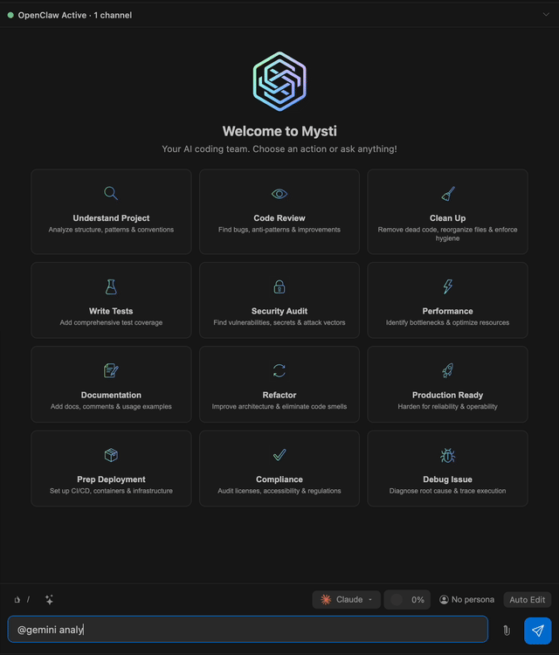Select the Refactor action card

(x=279, y=384)
